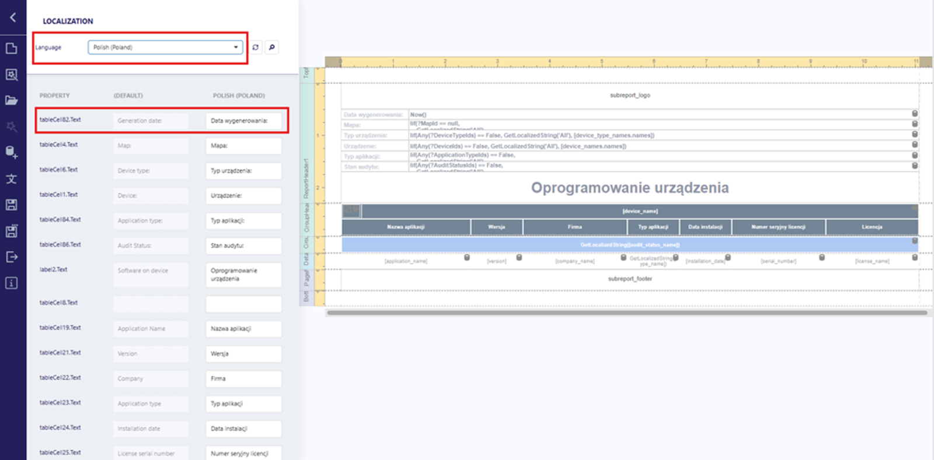Click the back arrow at sidebar top
This screenshot has width=934, height=460.
click(12, 17)
